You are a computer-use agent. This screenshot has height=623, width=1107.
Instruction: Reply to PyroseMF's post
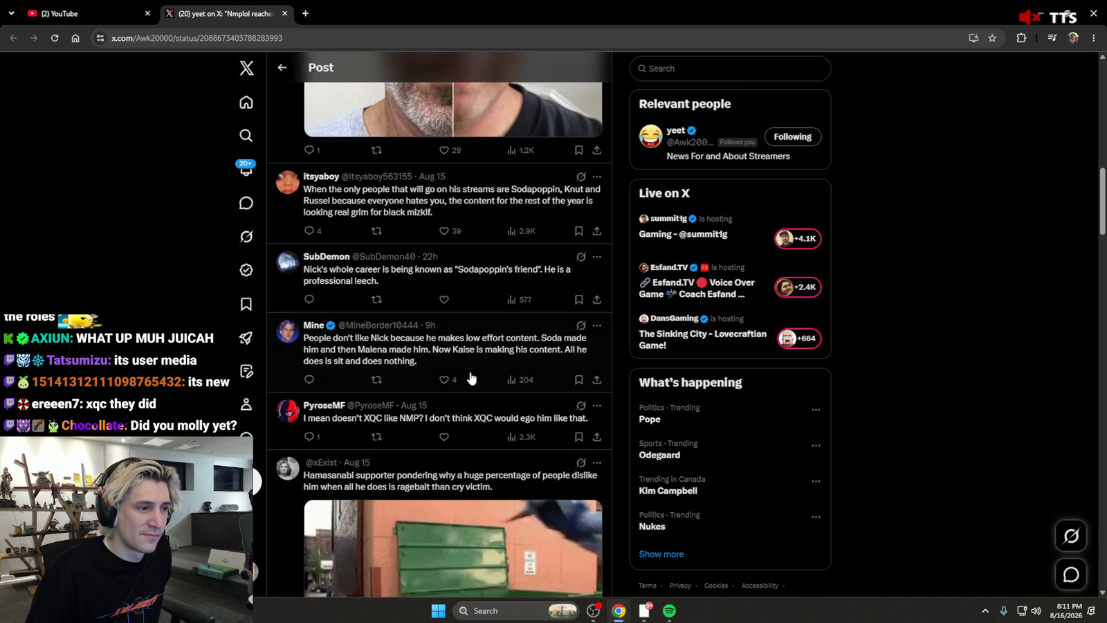pyautogui.click(x=309, y=437)
